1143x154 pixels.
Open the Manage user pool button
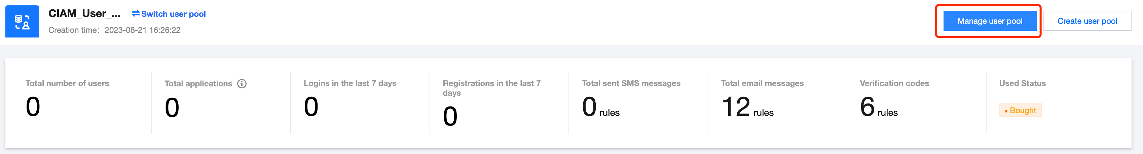click(x=990, y=21)
